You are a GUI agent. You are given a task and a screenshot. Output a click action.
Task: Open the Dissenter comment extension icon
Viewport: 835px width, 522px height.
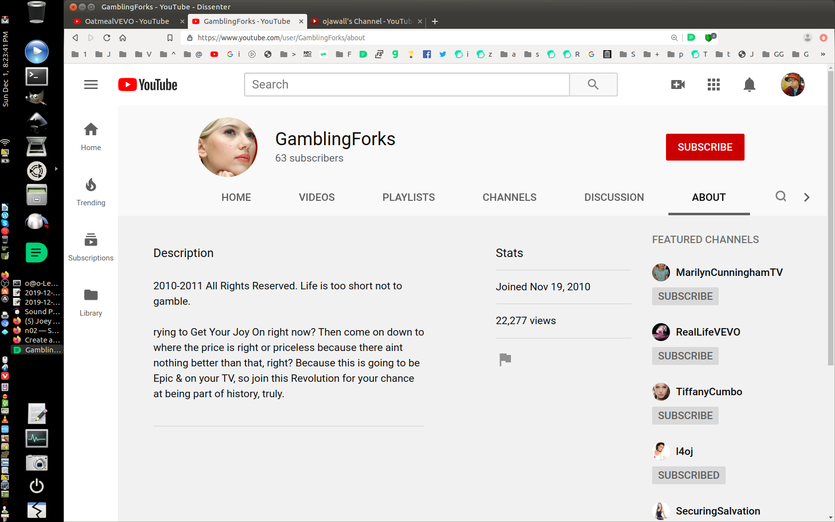(691, 37)
